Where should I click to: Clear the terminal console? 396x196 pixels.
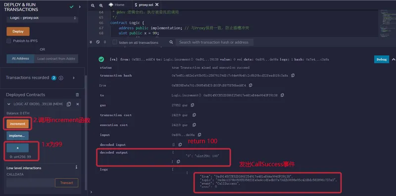coord(98,42)
